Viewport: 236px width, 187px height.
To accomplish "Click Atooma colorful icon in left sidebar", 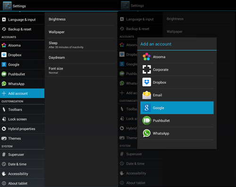I will [4, 45].
